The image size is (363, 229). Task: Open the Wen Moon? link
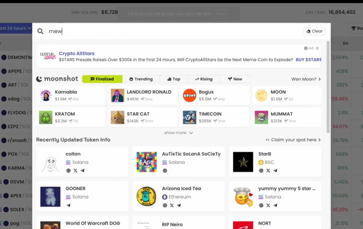306,79
